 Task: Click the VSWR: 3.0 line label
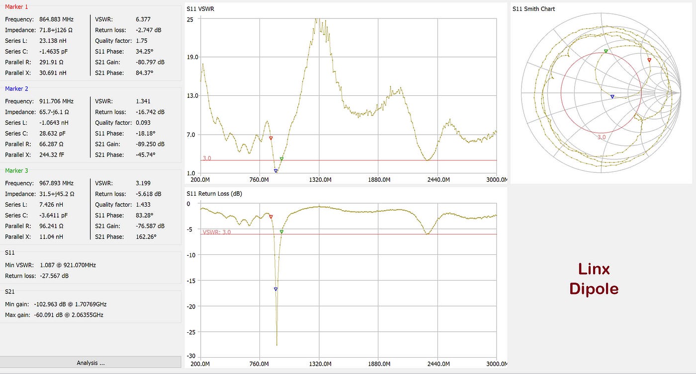(x=217, y=232)
